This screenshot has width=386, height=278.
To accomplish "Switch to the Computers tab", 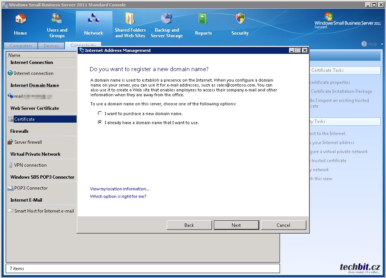I will [21, 46].
